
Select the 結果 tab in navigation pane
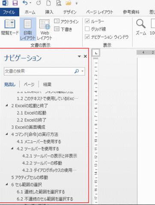pyautogui.click(x=47, y=85)
